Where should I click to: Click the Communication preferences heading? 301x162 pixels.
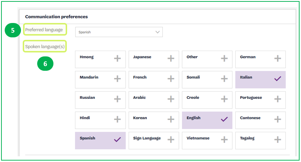click(56, 17)
